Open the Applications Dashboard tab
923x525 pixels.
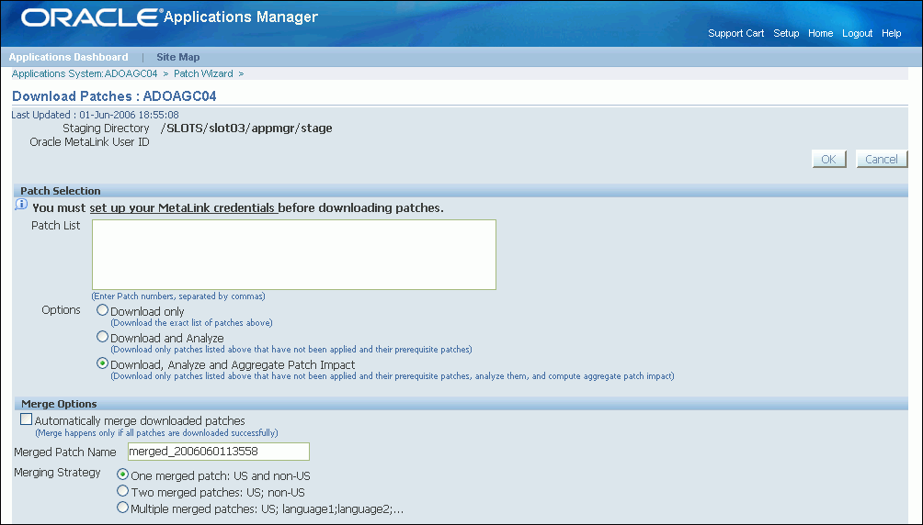[68, 57]
